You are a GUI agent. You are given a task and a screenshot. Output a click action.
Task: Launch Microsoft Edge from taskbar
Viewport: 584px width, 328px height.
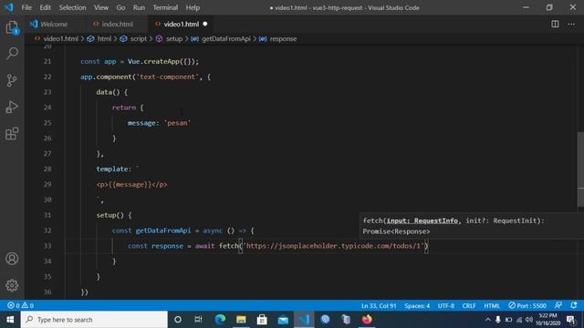point(220,320)
